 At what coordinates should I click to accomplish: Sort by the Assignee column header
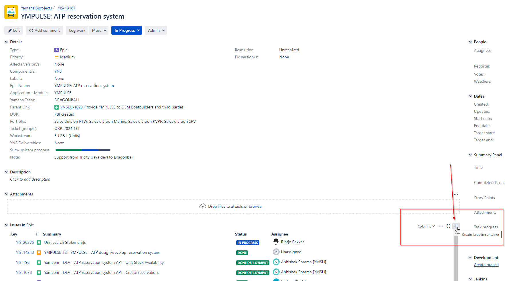[x=279, y=234]
